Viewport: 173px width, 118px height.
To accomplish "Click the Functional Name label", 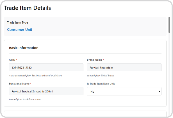I will (x=19, y=84).
